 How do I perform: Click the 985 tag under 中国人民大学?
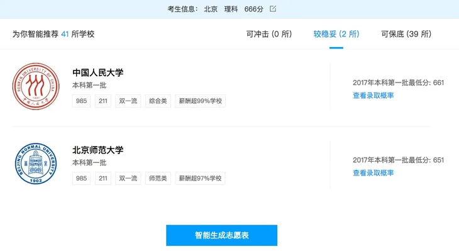pyautogui.click(x=81, y=101)
